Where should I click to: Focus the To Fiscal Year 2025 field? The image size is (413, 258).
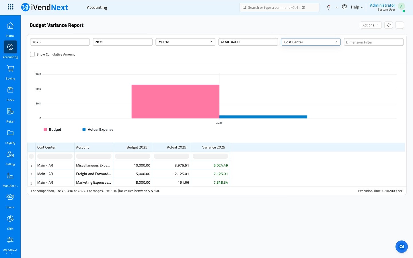tap(122, 42)
